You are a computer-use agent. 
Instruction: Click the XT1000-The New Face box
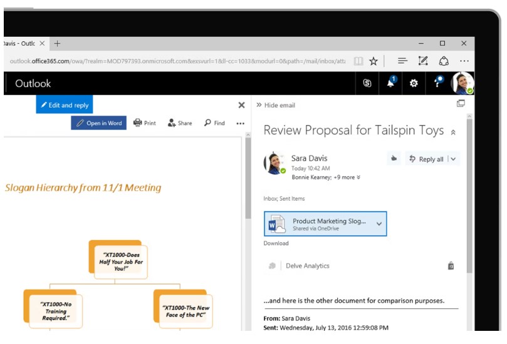tap(184, 309)
